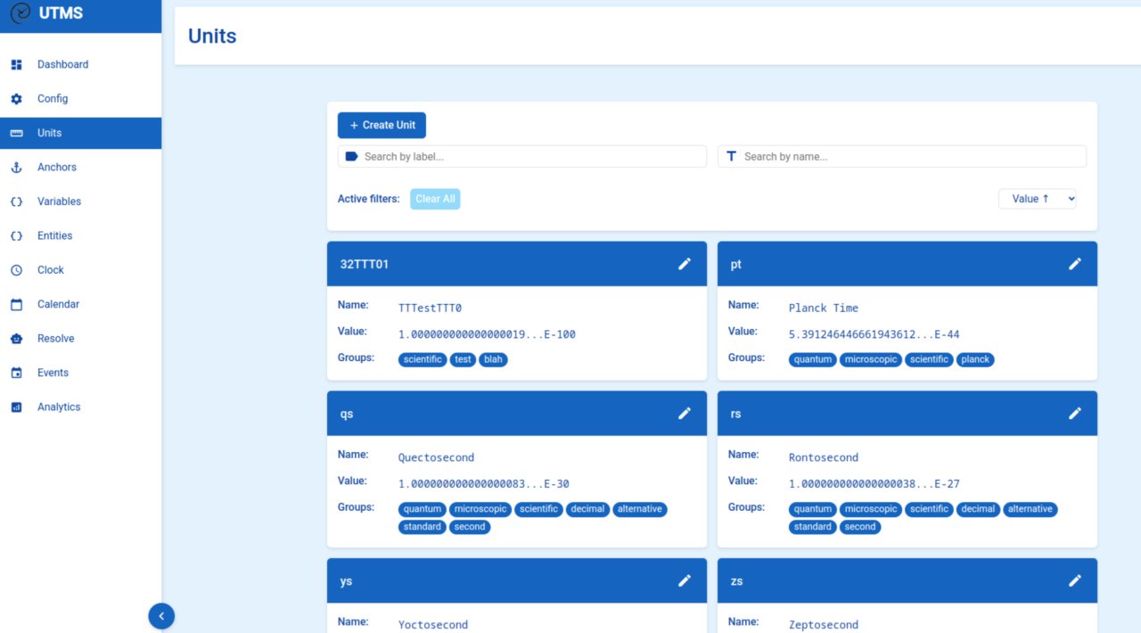The width and height of the screenshot is (1141, 633).
Task: Click the UTMS clock logo icon
Action: 20,14
